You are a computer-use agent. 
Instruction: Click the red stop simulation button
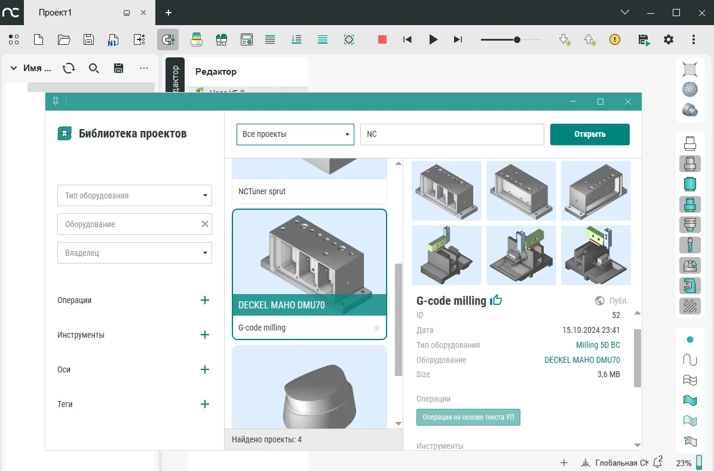click(382, 39)
